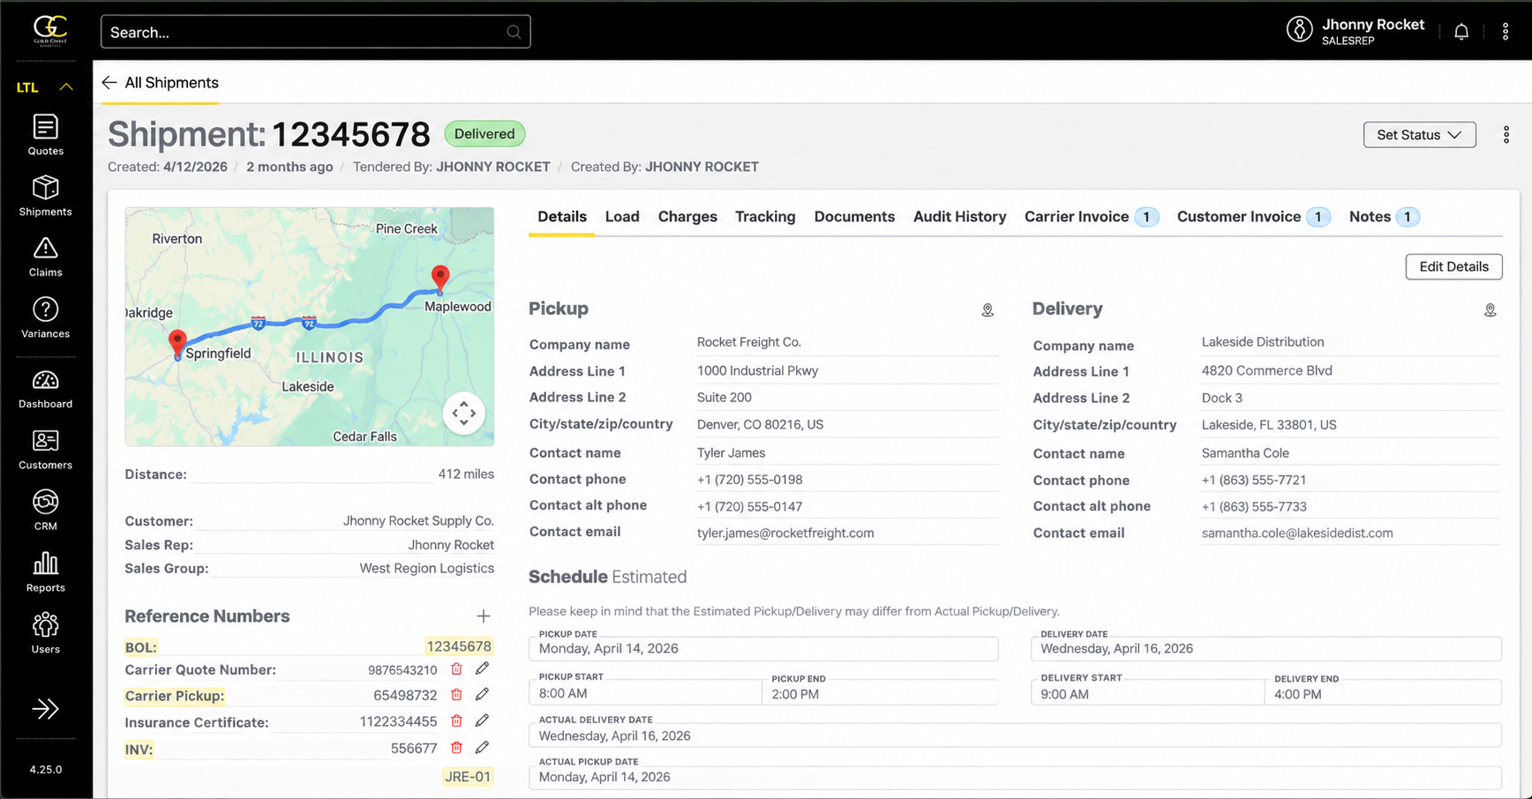Open Quotes in the sidebar
This screenshot has width=1532, height=799.
tap(45, 135)
